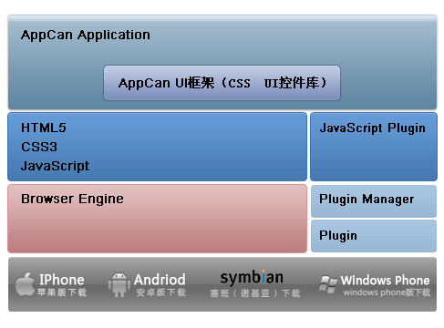Select the JavaScript Plugin block
444x328 pixels.
374,147
